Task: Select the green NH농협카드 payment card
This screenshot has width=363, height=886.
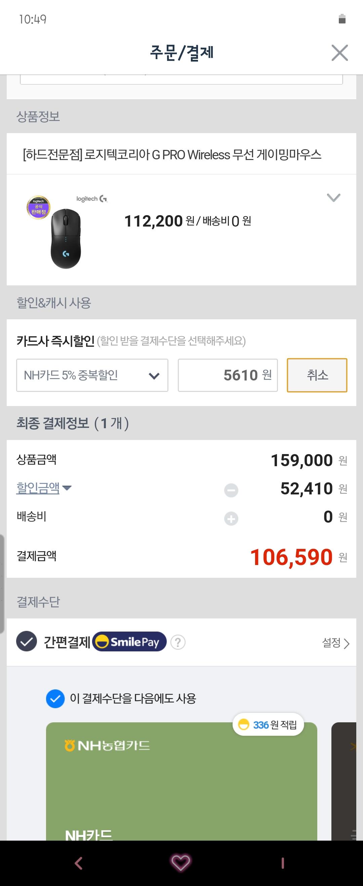Action: pyautogui.click(x=181, y=784)
